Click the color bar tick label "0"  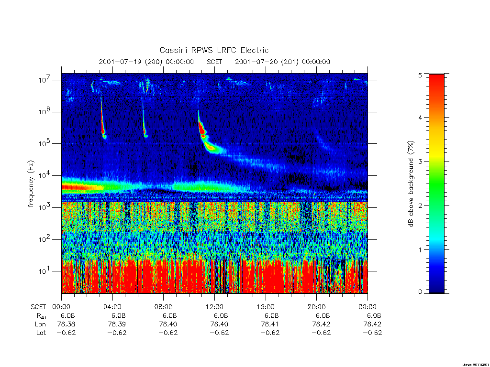[x=420, y=292]
